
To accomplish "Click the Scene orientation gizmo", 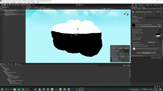I will (x=126, y=14).
